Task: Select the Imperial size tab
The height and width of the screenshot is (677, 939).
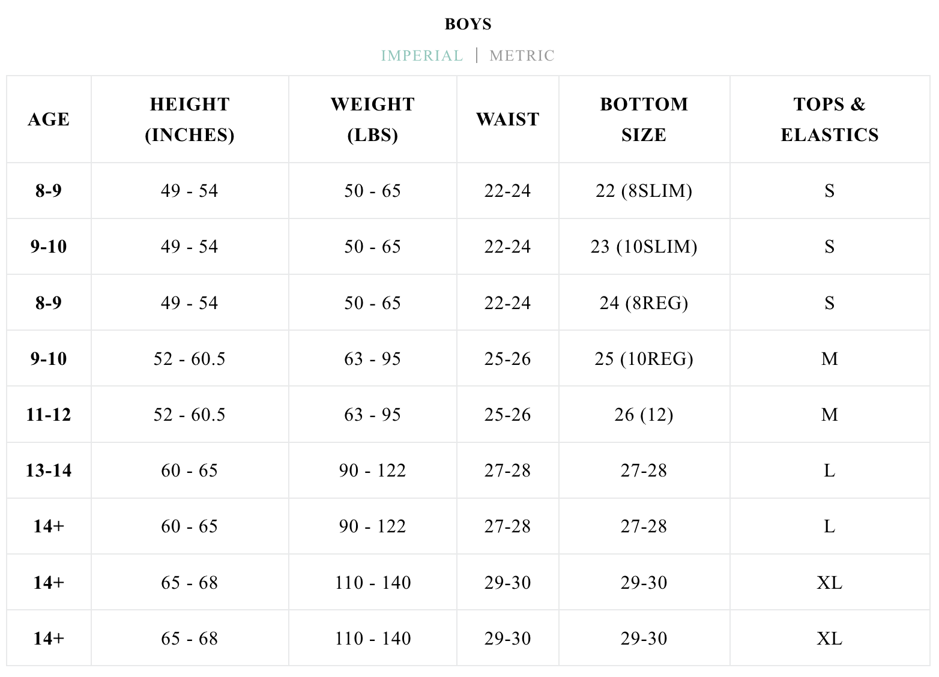Action: pos(422,56)
